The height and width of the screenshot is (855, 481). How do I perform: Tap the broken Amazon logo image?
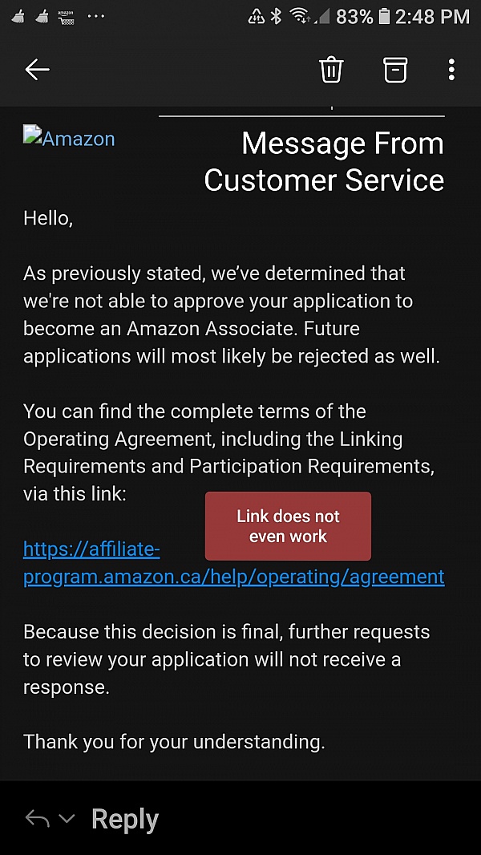pos(69,138)
